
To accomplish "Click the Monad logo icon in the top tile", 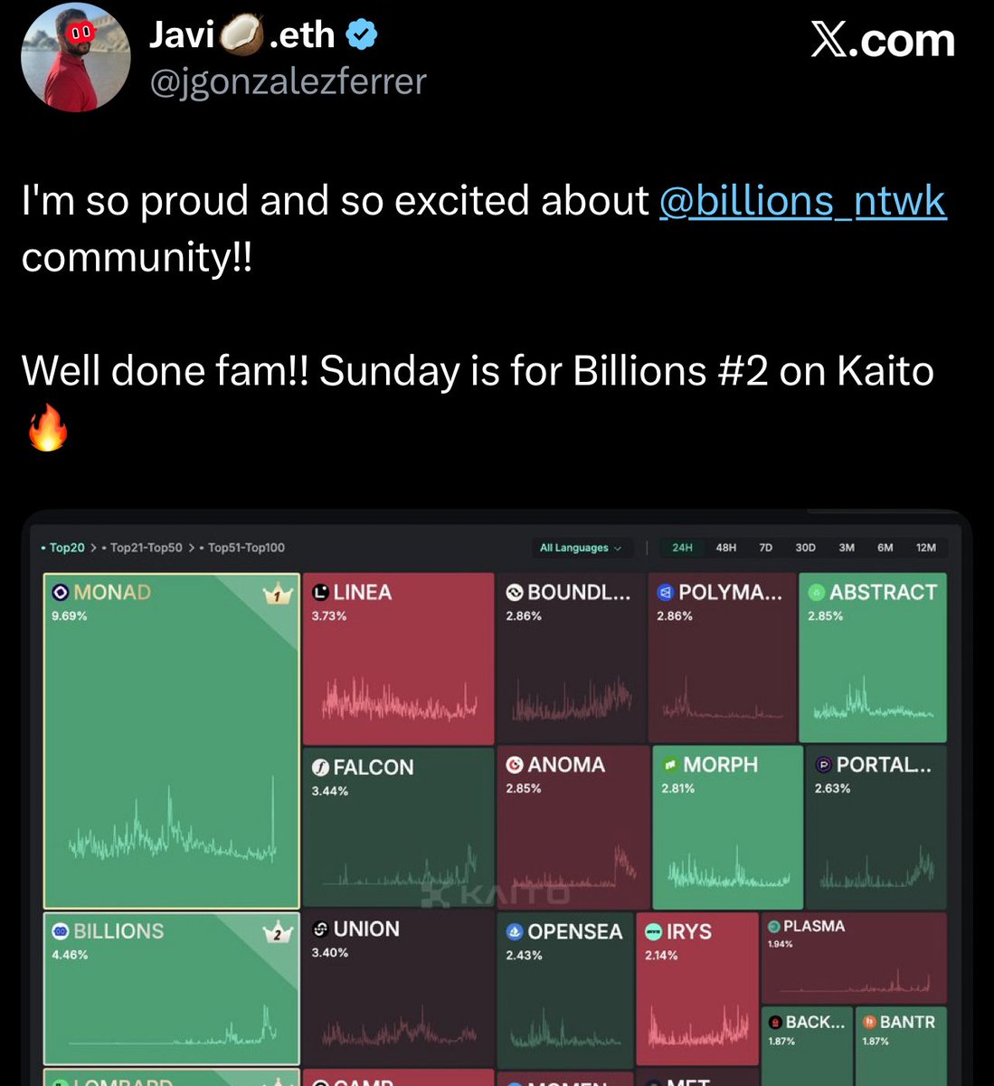I will tap(61, 592).
